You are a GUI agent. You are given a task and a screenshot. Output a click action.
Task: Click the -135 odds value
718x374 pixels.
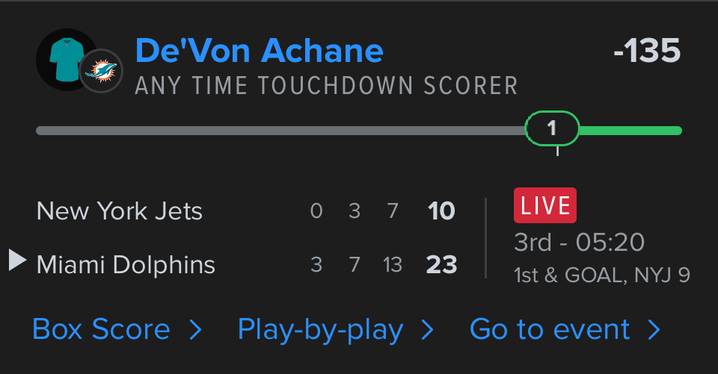646,52
